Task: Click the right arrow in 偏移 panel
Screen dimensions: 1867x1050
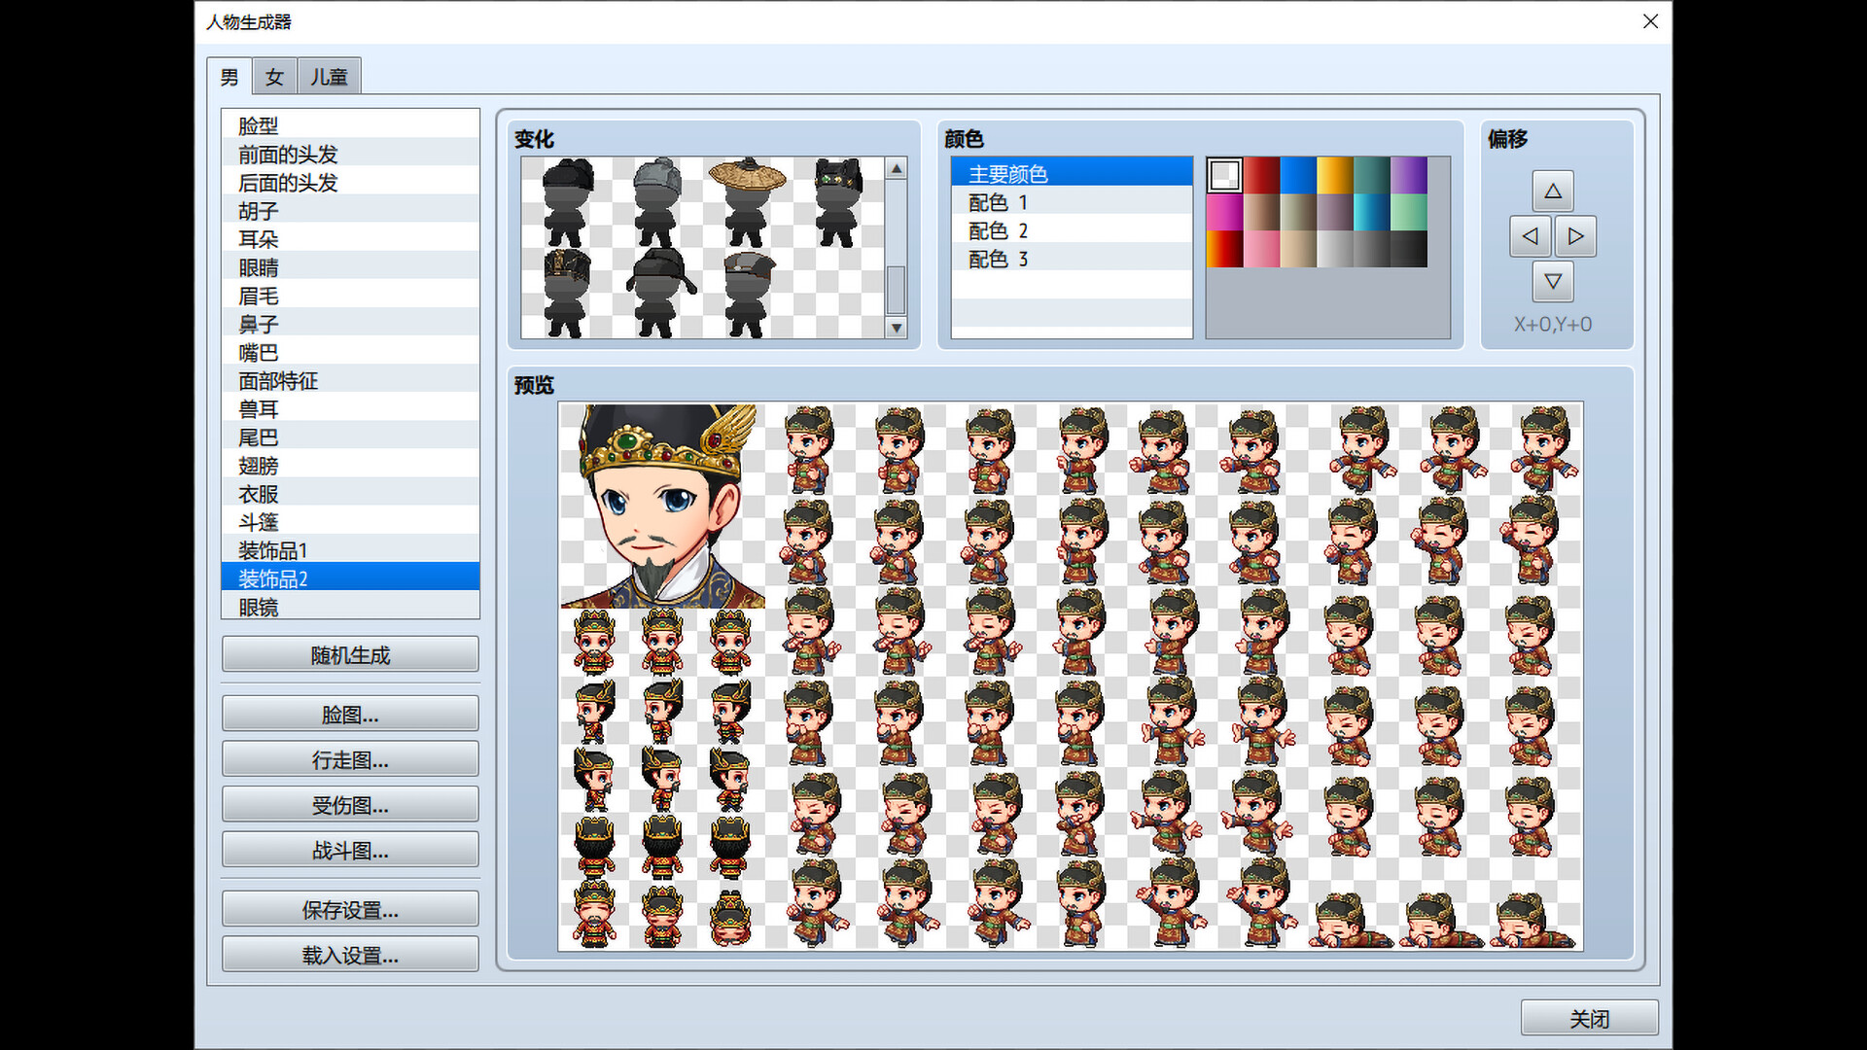Action: (x=1575, y=235)
